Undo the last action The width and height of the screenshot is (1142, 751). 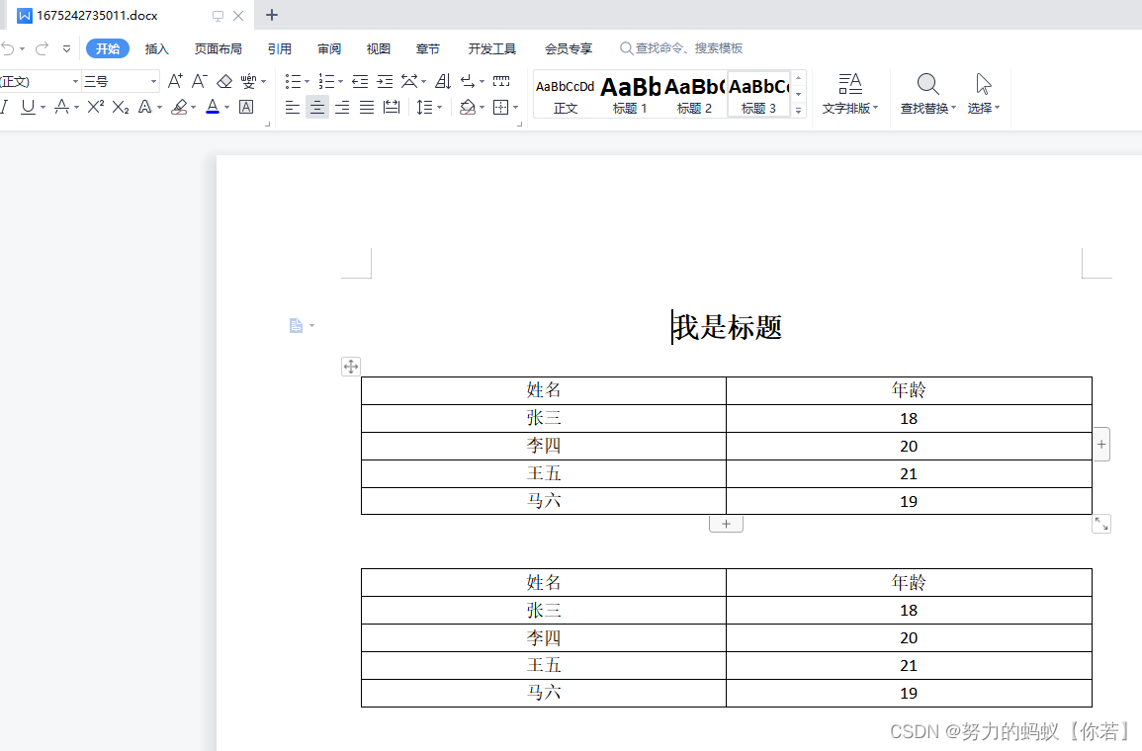pos(8,48)
